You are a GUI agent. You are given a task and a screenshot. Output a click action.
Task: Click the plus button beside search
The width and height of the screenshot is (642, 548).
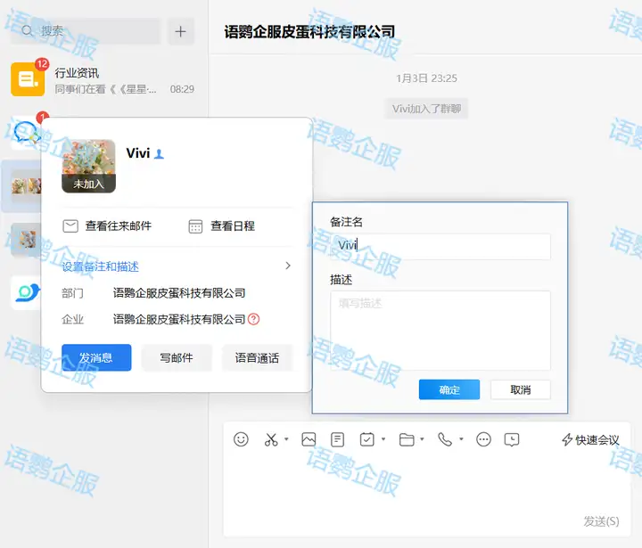pyautogui.click(x=180, y=31)
